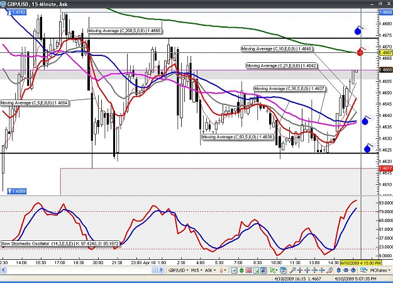Click the yellow 1.4667 price tag on axis
The height and width of the screenshot is (283, 393).
[386, 53]
